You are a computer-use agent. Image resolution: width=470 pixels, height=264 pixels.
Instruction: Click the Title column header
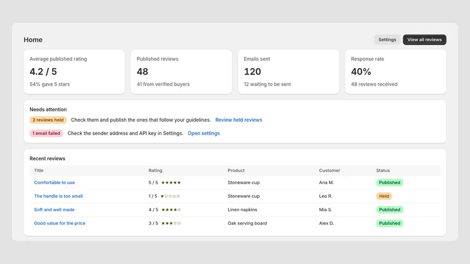pos(39,170)
